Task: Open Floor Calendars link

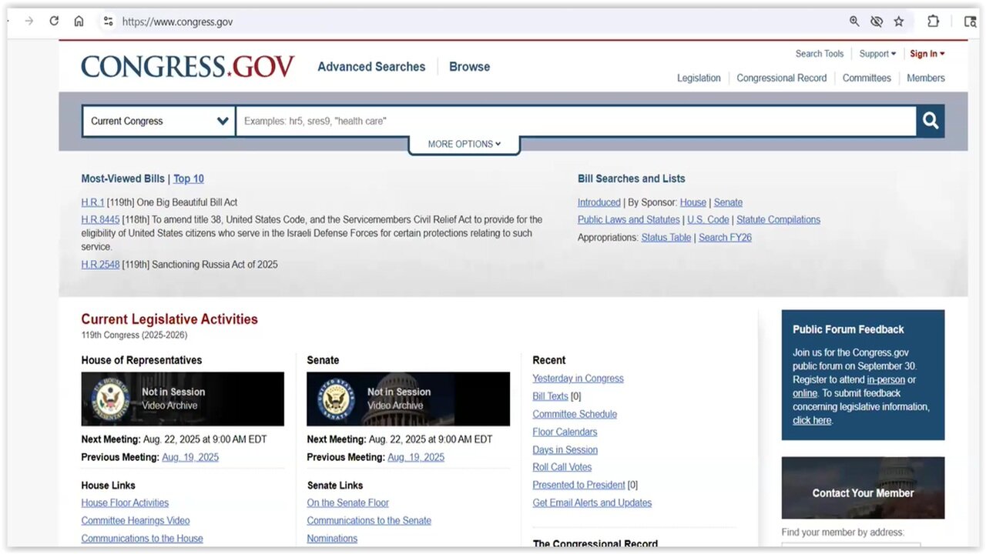Action: [565, 432]
